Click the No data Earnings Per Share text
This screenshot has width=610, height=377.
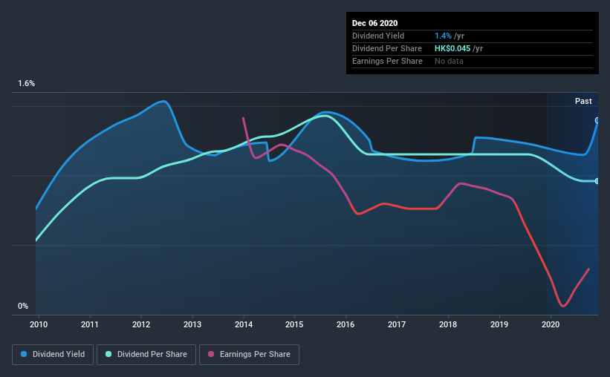[x=449, y=61]
